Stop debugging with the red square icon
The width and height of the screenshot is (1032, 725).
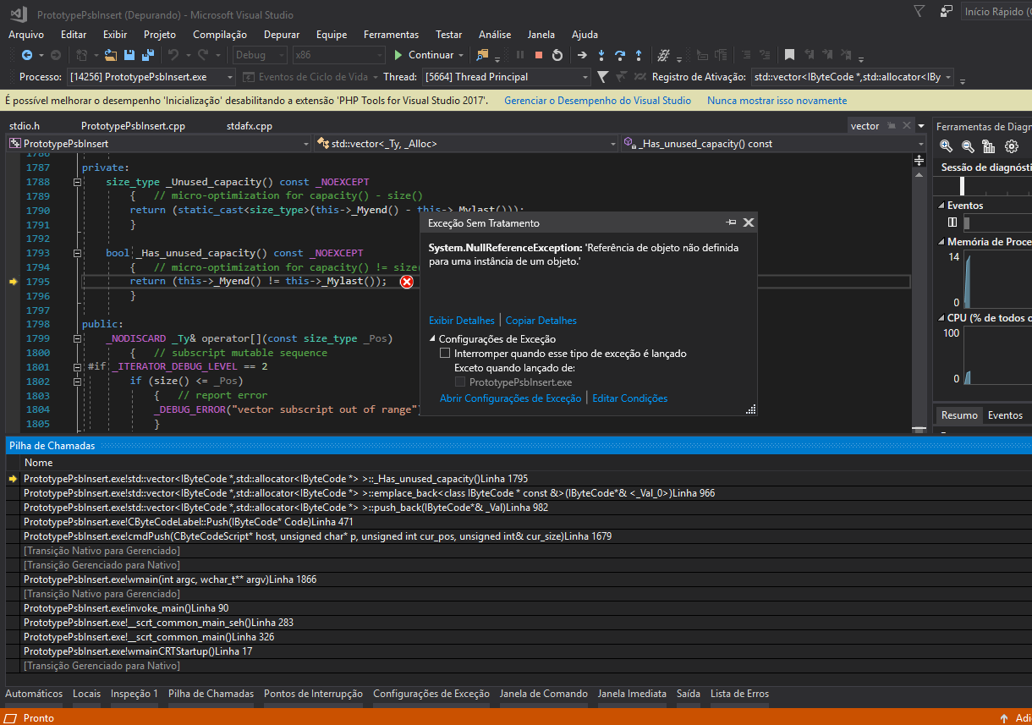(x=538, y=55)
